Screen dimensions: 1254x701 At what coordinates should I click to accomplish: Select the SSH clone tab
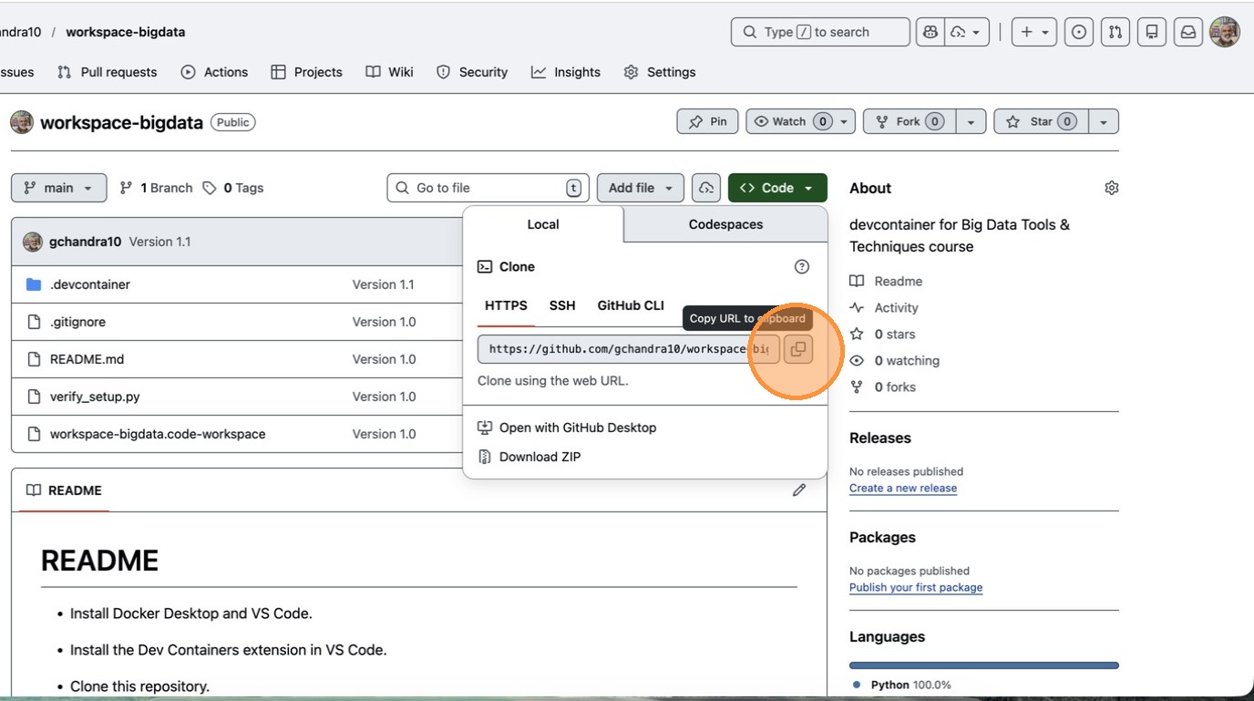pos(562,305)
